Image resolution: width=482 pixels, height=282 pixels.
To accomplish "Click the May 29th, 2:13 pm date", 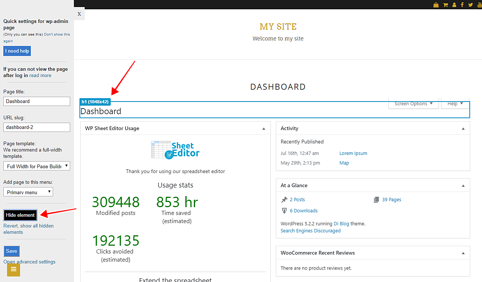I will tap(300, 163).
